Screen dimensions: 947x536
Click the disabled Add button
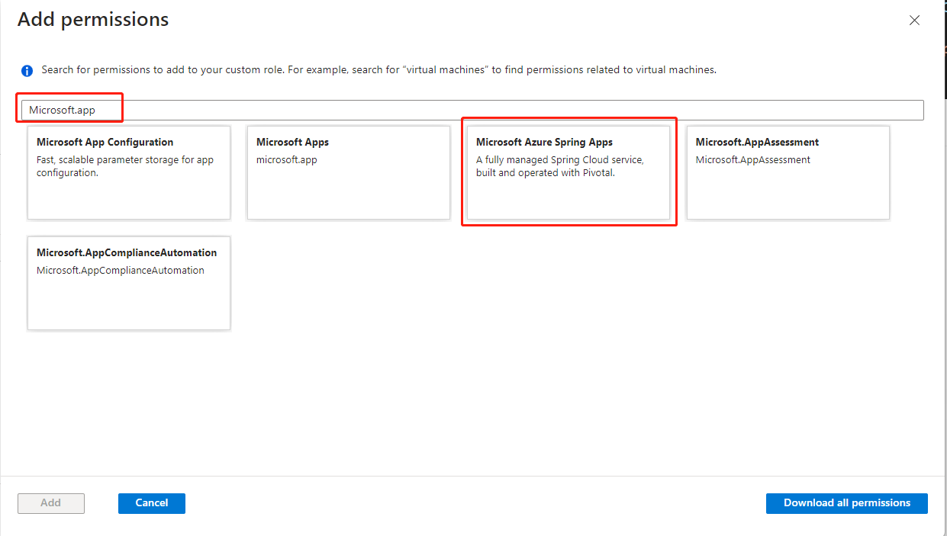51,503
